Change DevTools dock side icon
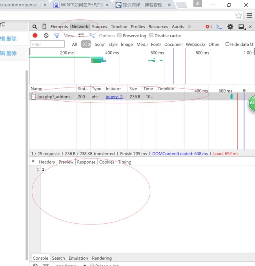This screenshot has width=255, height=266. (242, 27)
